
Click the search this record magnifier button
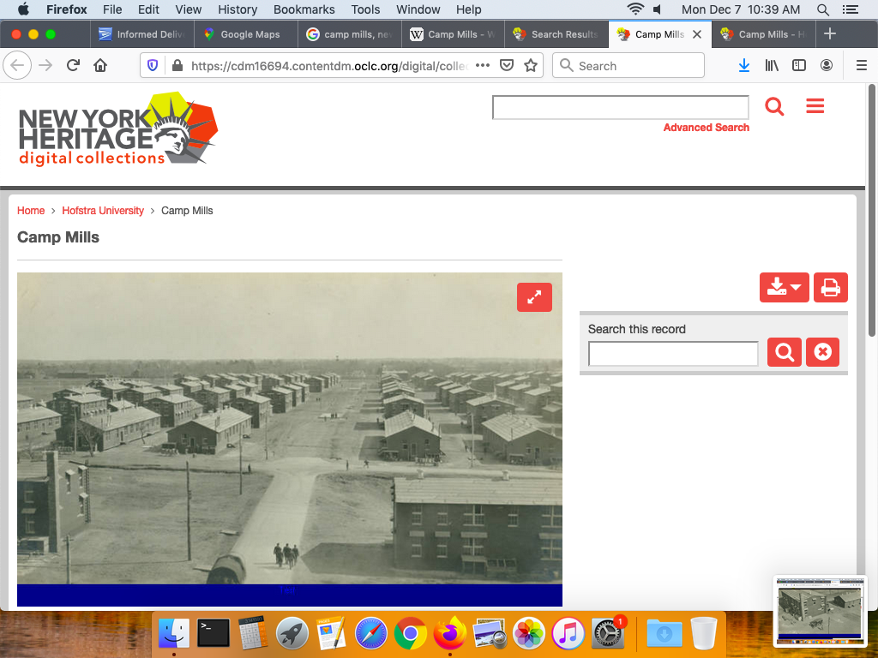[x=785, y=352]
